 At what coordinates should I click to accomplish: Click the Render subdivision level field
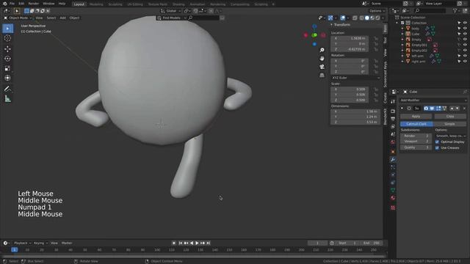click(416, 136)
